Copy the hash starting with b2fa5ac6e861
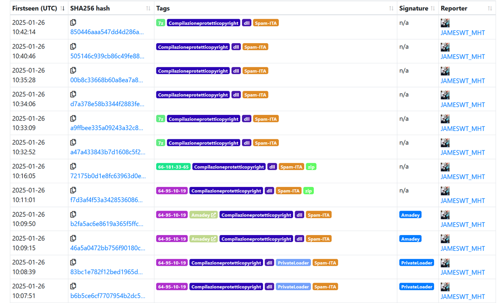 click(73, 214)
